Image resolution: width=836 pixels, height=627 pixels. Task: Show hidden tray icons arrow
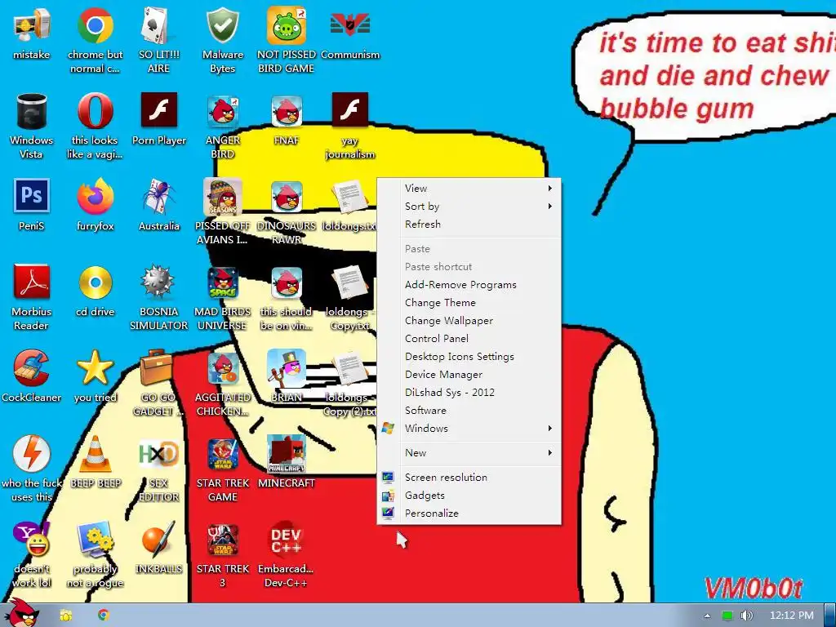click(708, 616)
